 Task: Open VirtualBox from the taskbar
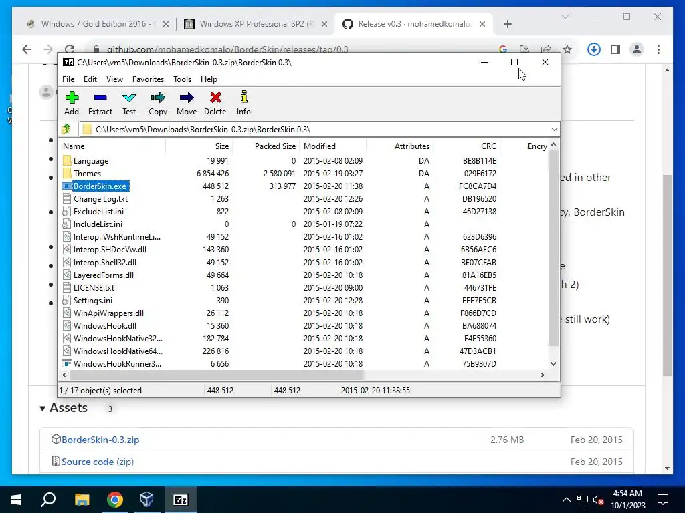click(x=146, y=500)
